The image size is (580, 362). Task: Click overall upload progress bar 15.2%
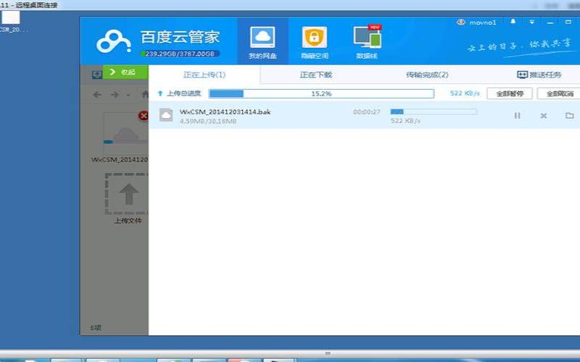coord(321,93)
